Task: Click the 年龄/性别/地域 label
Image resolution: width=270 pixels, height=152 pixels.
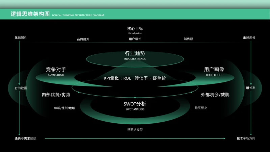Action: [64, 108]
